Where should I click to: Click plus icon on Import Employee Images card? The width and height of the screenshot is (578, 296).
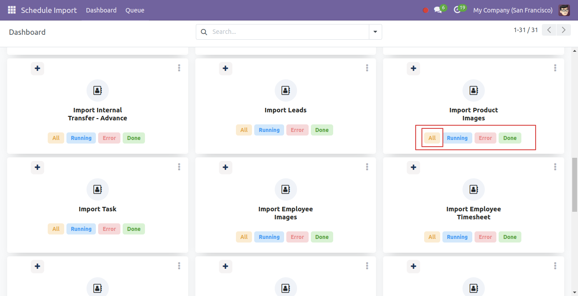226,167
